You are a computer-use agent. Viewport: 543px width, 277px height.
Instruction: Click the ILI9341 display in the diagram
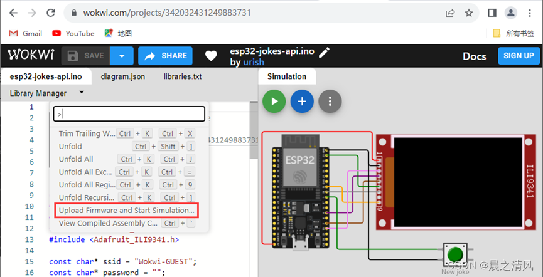[x=456, y=182]
